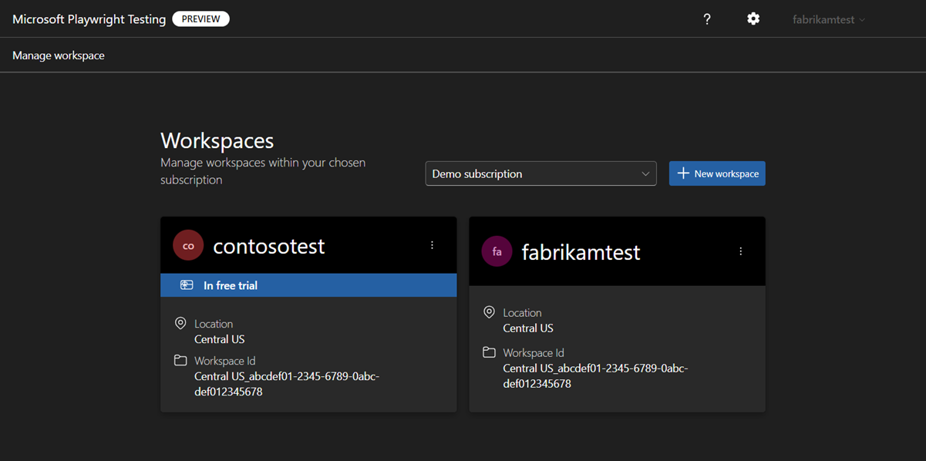This screenshot has height=461, width=926.
Task: Open fabrikamtest more options ellipsis
Action: tap(740, 251)
